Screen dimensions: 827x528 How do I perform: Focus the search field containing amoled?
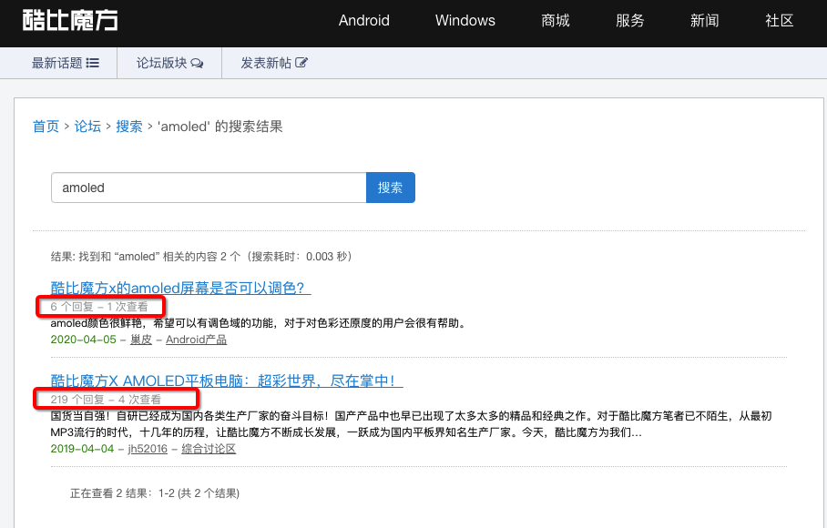[x=208, y=188]
